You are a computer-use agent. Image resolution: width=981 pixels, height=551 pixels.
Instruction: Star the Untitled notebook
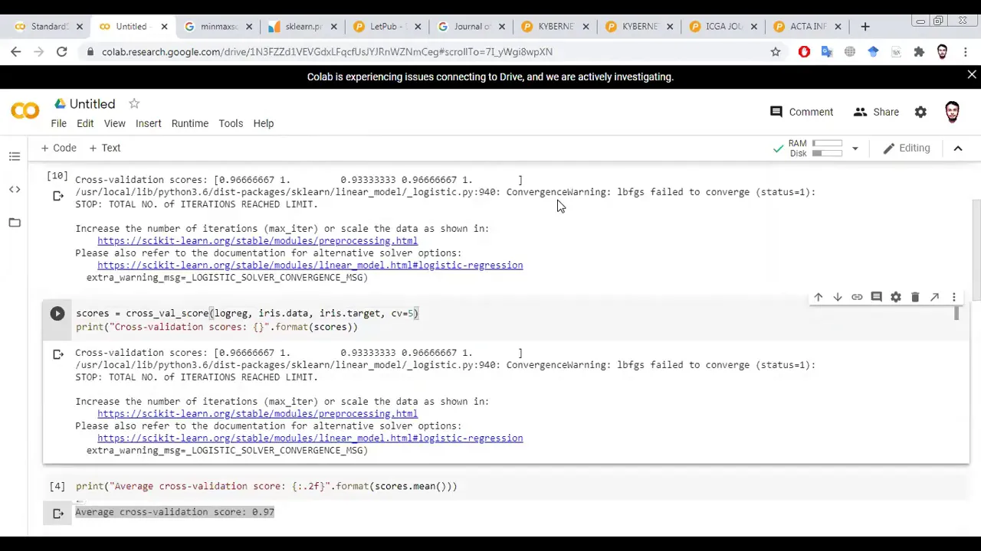click(x=134, y=103)
